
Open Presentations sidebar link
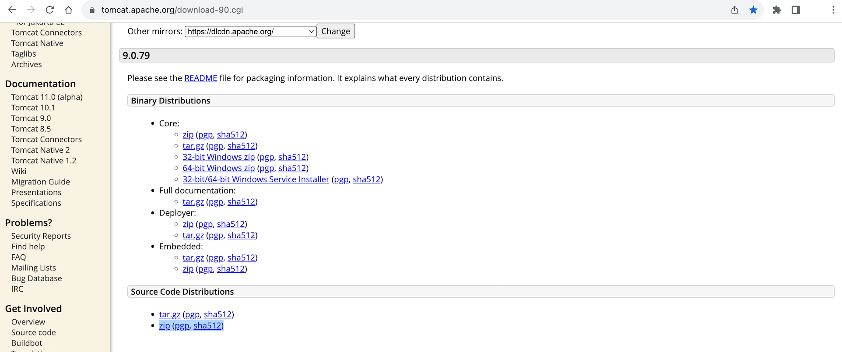coord(36,193)
